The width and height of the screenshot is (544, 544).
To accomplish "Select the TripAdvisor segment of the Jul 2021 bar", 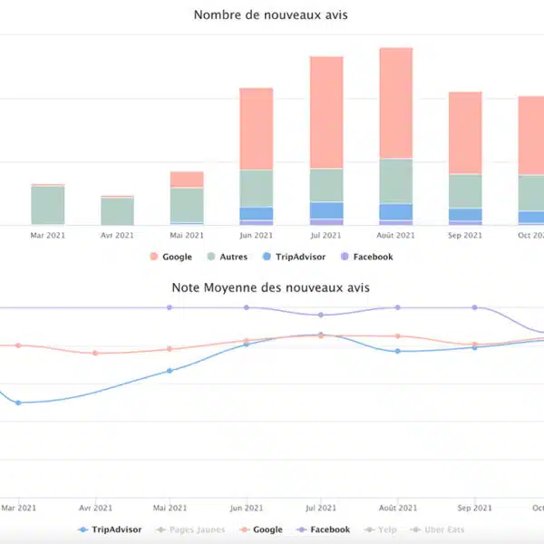I will tap(326, 210).
